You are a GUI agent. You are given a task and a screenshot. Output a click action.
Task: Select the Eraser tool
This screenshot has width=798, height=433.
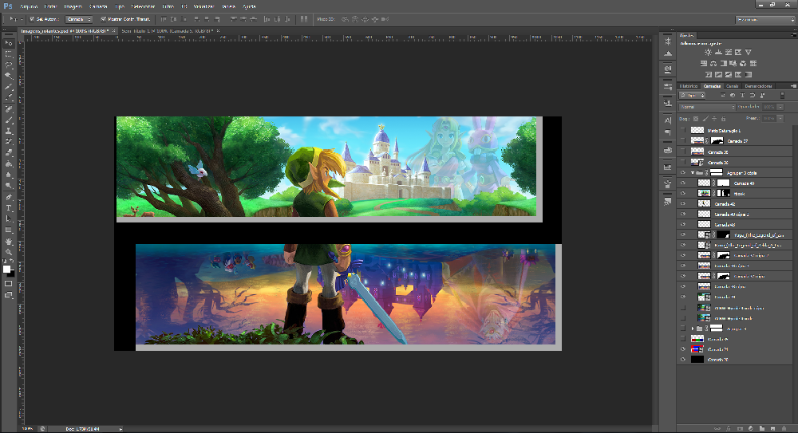[x=9, y=152]
